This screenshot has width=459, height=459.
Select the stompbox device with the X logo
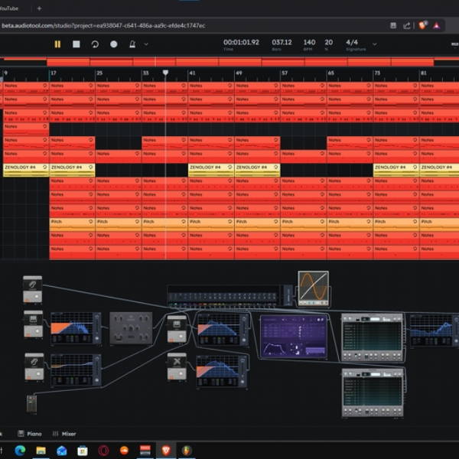177,366
